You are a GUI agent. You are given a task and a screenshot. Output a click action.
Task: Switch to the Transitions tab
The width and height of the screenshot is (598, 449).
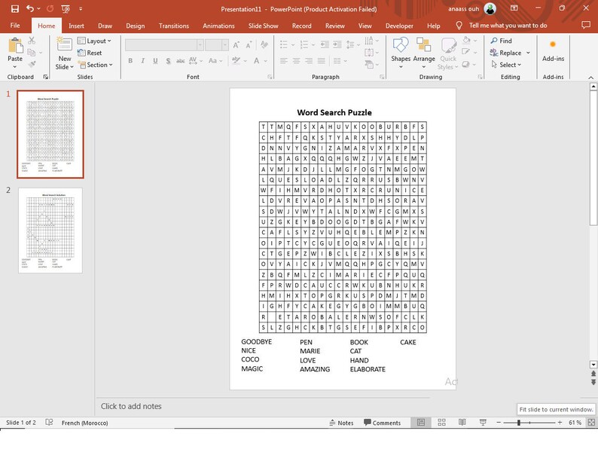coord(174,26)
